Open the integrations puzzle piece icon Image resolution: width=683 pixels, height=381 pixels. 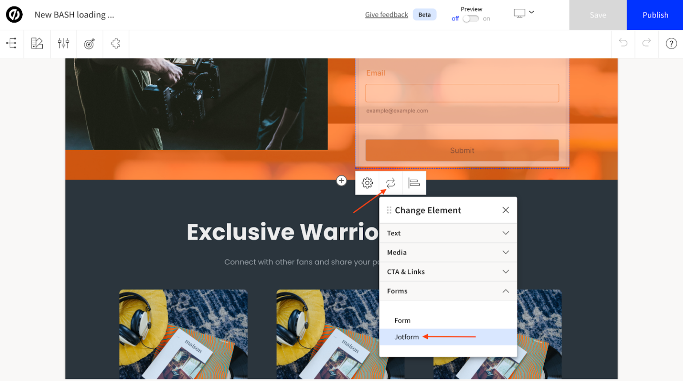pyautogui.click(x=115, y=44)
